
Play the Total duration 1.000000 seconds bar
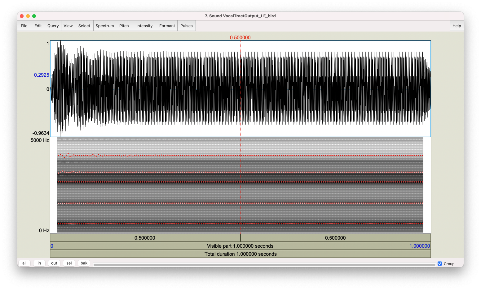click(x=240, y=254)
